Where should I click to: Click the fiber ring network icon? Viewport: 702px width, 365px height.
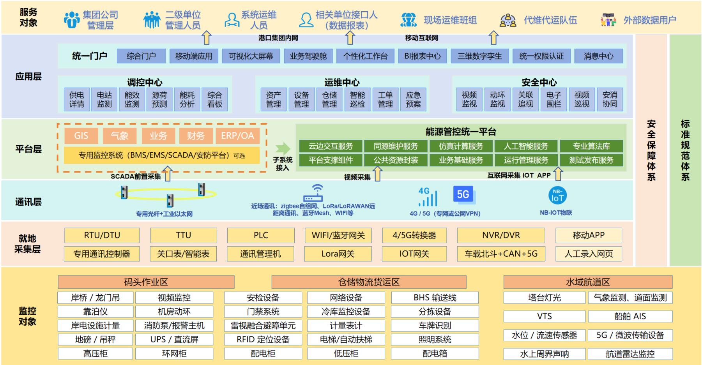pyautogui.click(x=166, y=194)
